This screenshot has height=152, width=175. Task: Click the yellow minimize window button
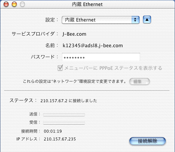14,4
